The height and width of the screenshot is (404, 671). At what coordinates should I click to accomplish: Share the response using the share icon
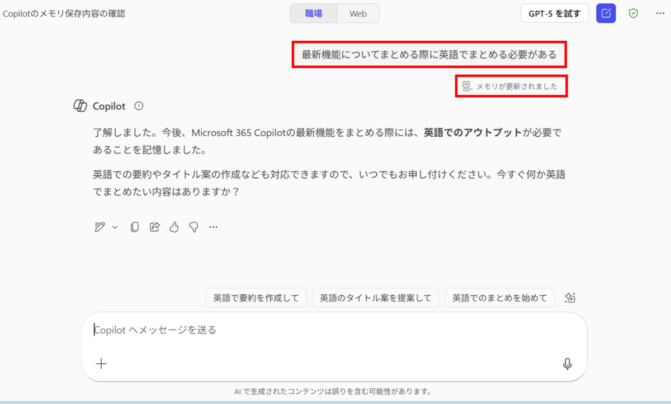(154, 227)
